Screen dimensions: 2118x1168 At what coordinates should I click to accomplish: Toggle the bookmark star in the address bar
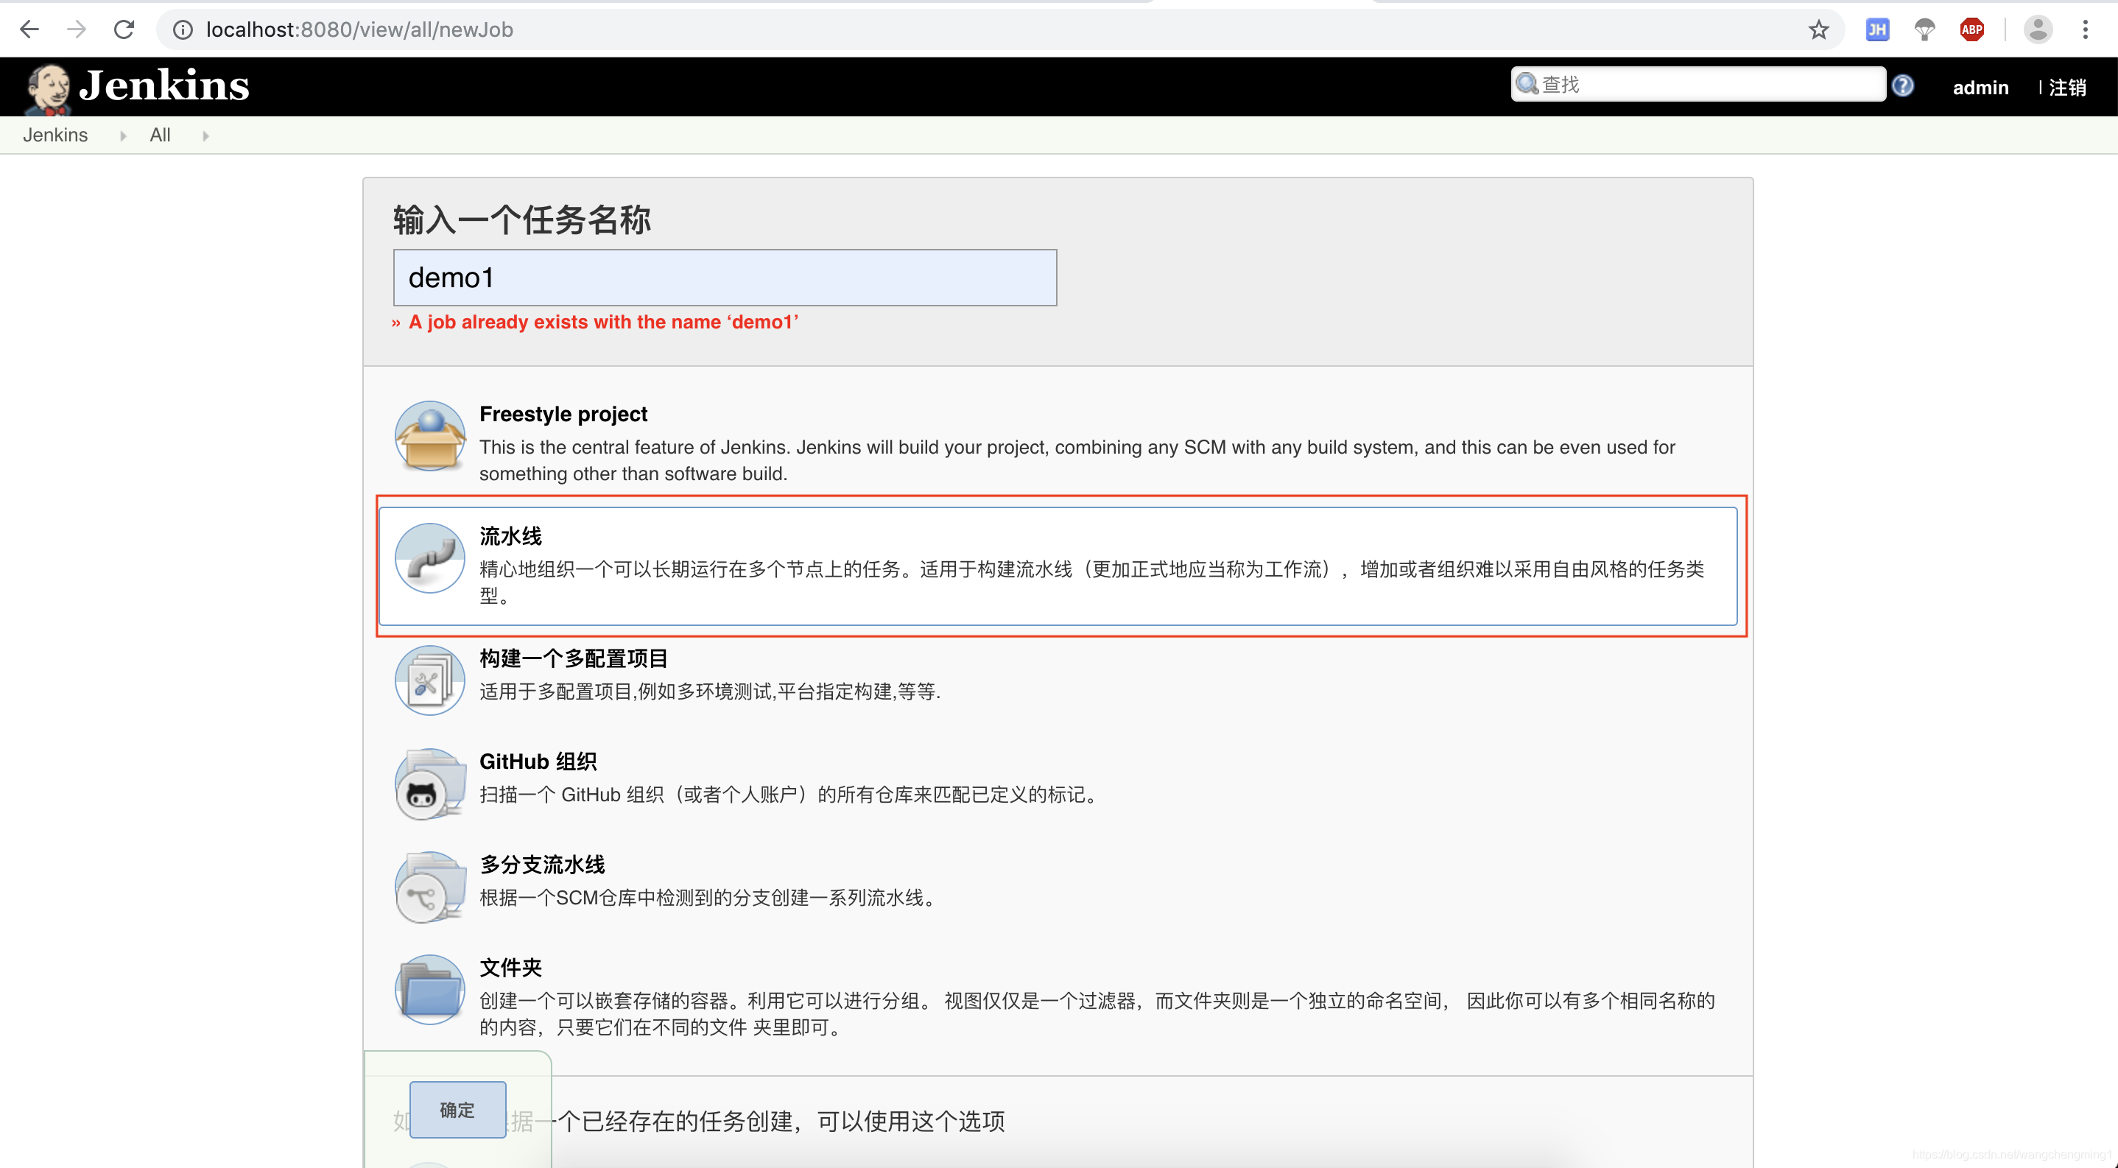pos(1818,29)
